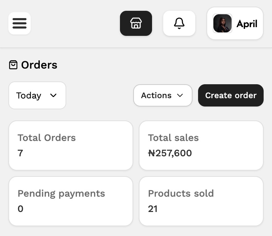Click the shopping bag icon beside Orders
This screenshot has width=272, height=236.
coord(13,65)
